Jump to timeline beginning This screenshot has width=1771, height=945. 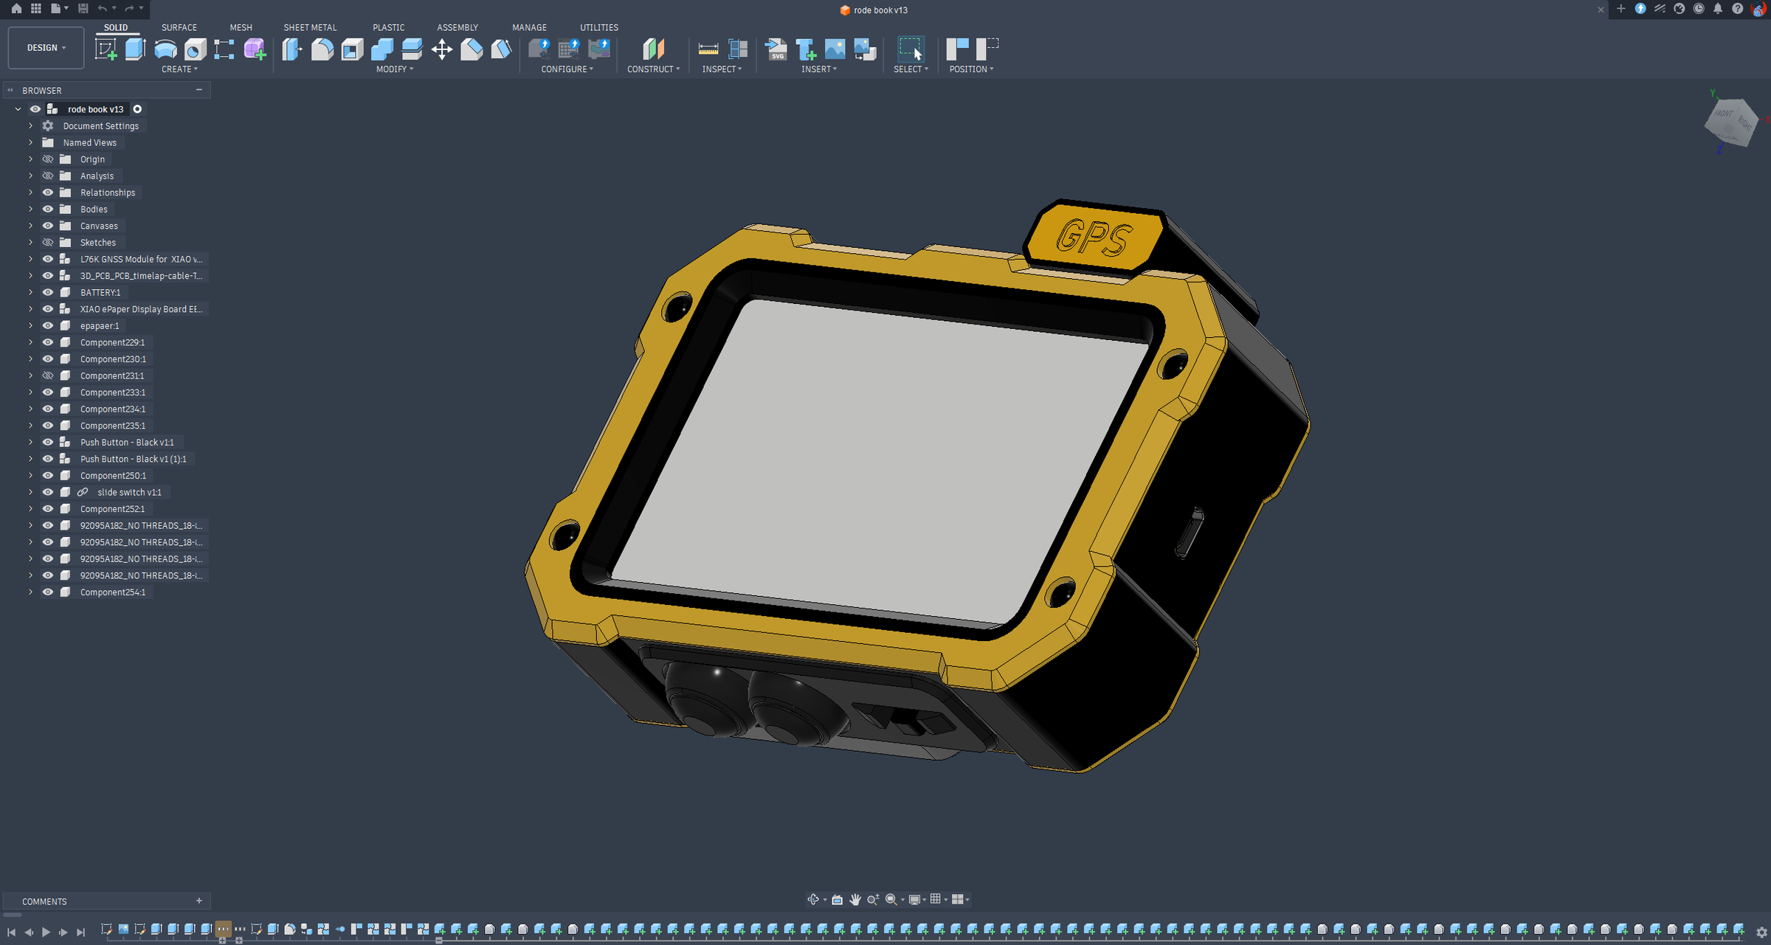[x=11, y=932]
